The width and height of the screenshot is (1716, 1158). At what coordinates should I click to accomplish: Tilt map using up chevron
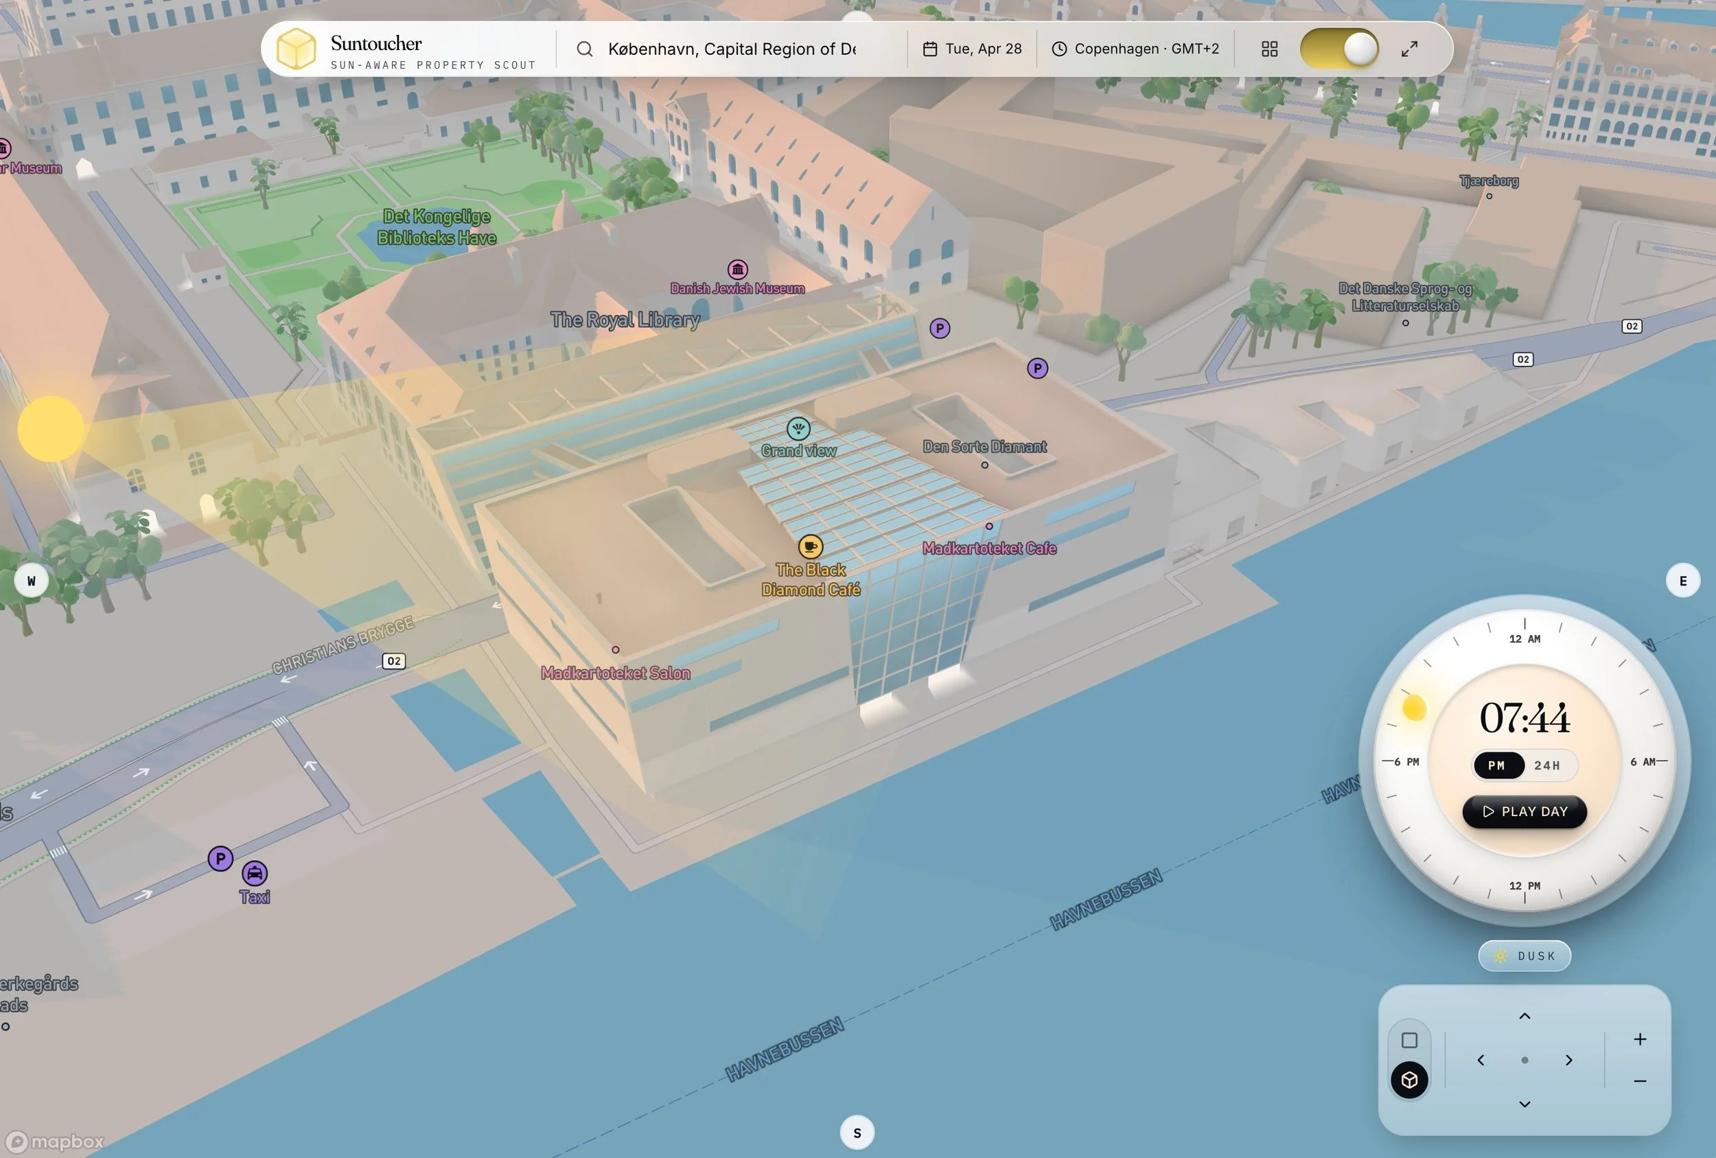[1524, 1016]
